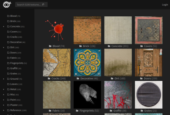The width and height of the screenshot is (170, 115).
Task: Select Fabric (16) in sidebar
Action: coord(14,58)
